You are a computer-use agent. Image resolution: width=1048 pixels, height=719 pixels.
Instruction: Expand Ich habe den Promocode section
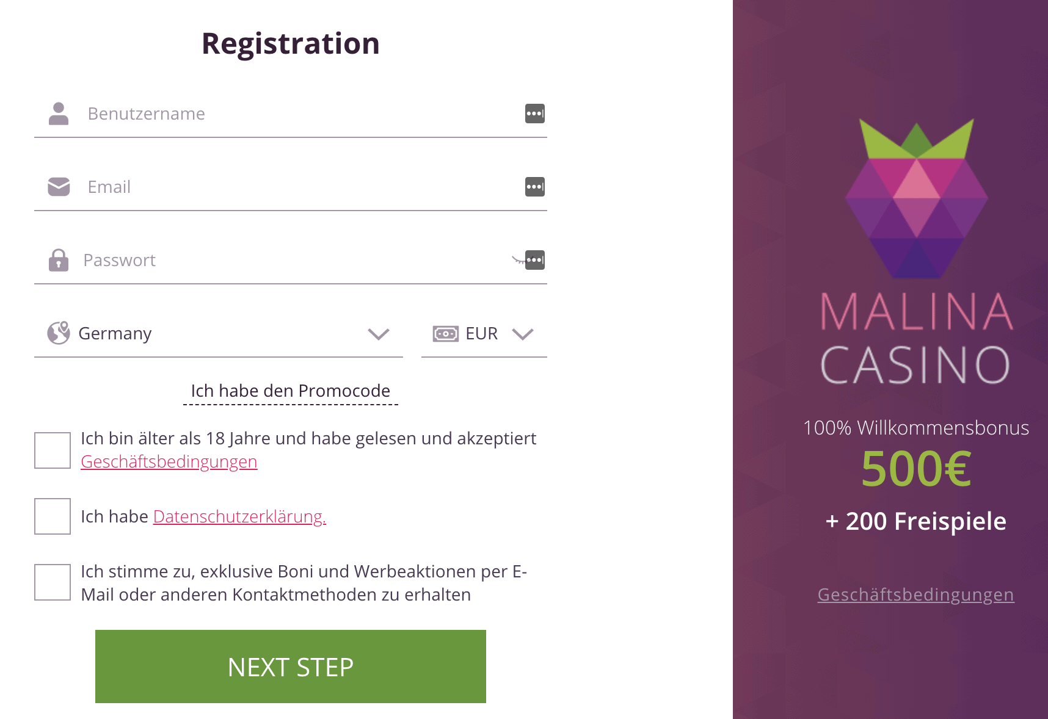coord(291,391)
